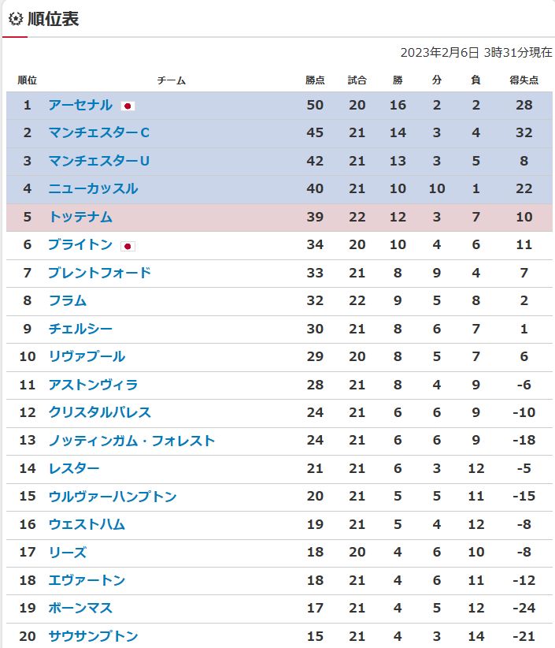Open the サウサンプトン team link
Image resolution: width=555 pixels, height=648 pixels.
93,636
